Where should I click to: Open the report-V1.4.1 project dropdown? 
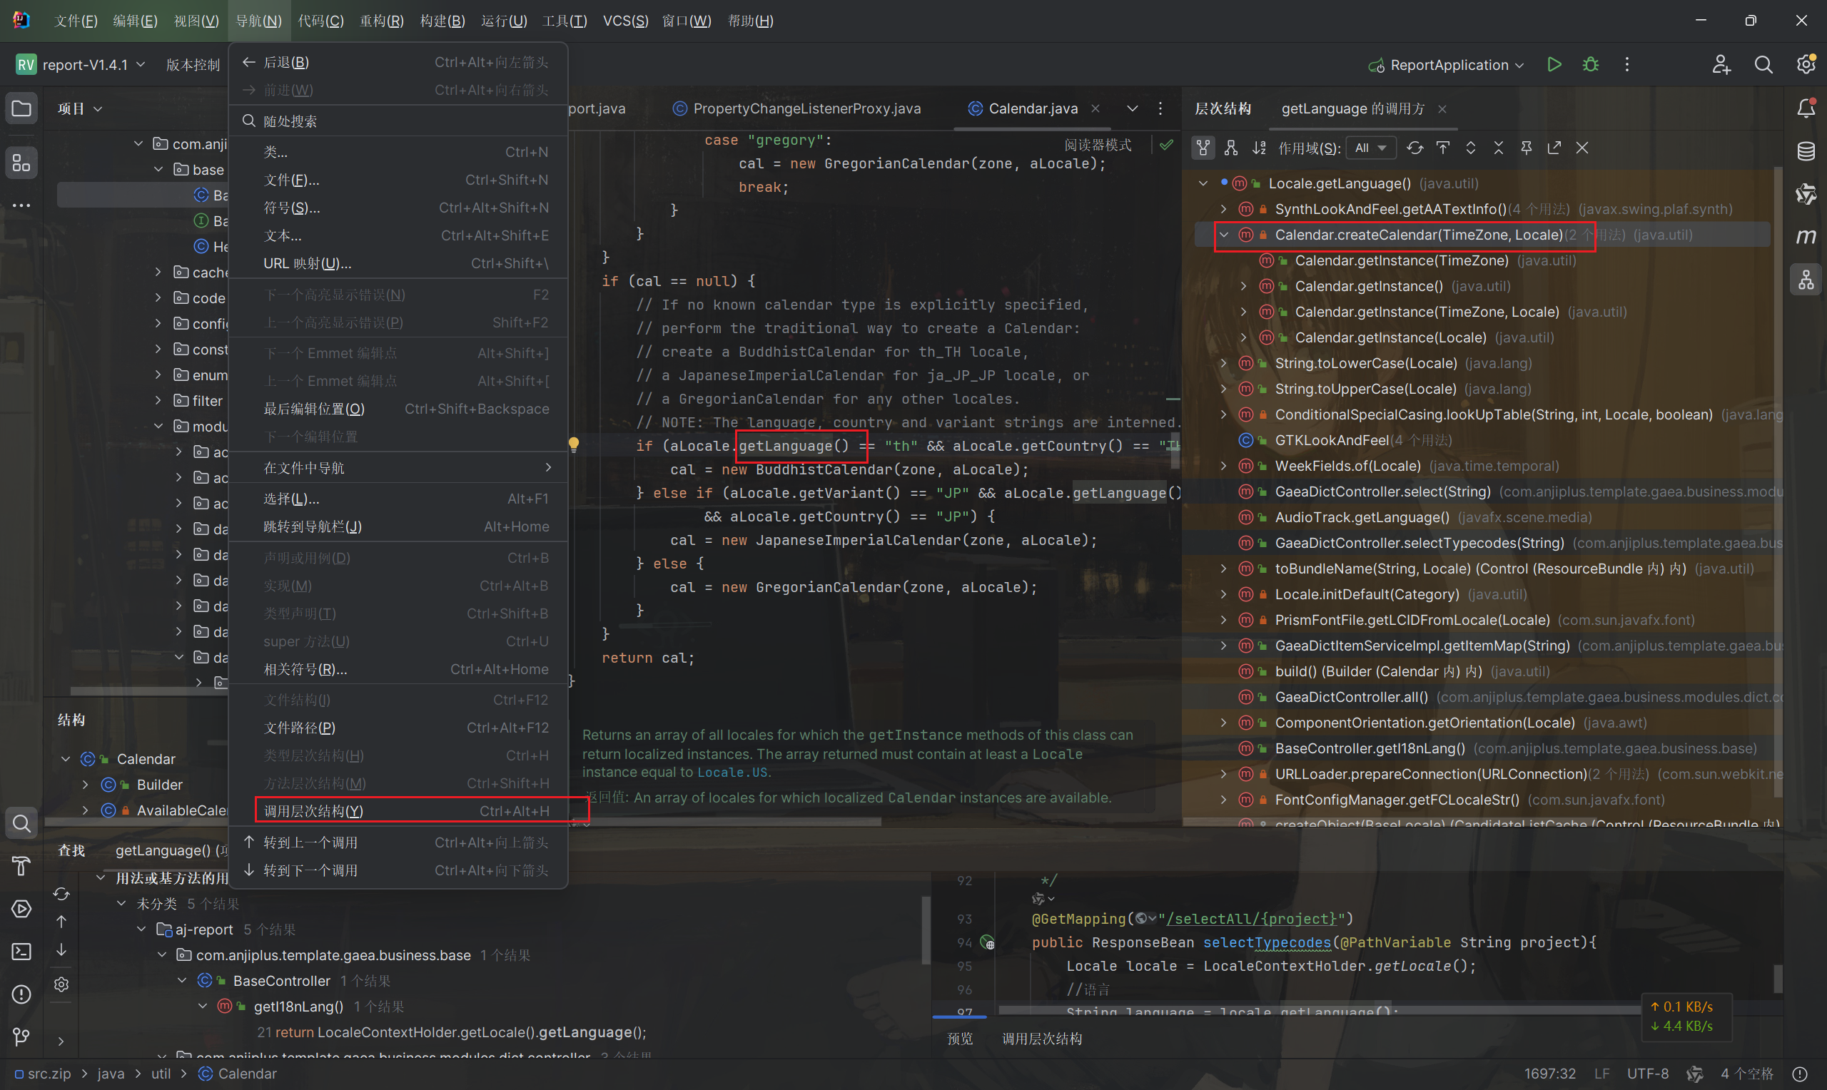coord(81,65)
